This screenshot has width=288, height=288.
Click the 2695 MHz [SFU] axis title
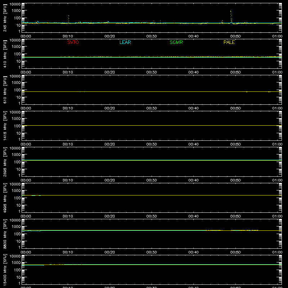5,162
